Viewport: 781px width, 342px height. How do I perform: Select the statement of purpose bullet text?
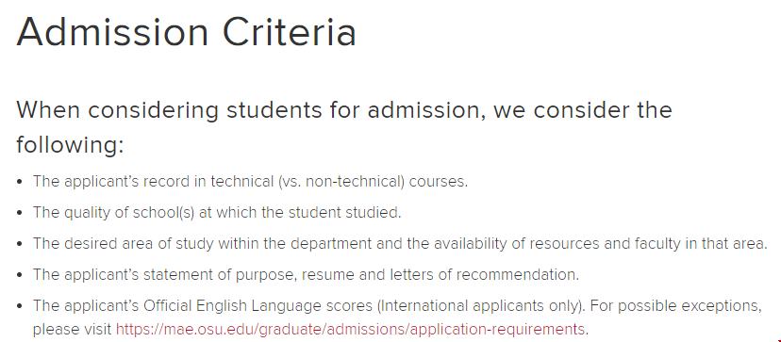[x=306, y=275]
